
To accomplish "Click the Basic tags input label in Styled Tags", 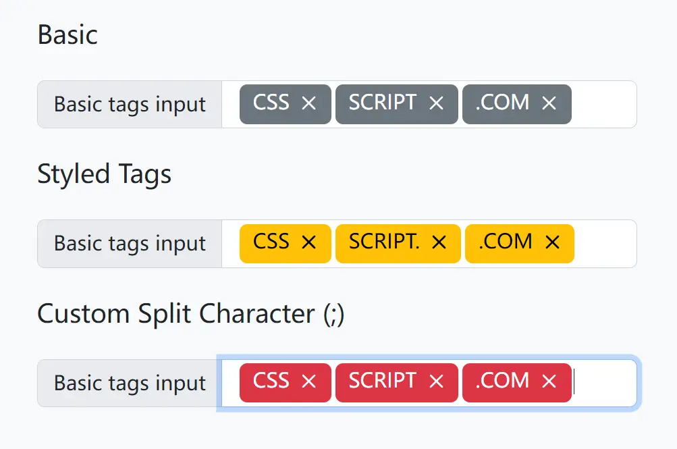I will [x=128, y=243].
